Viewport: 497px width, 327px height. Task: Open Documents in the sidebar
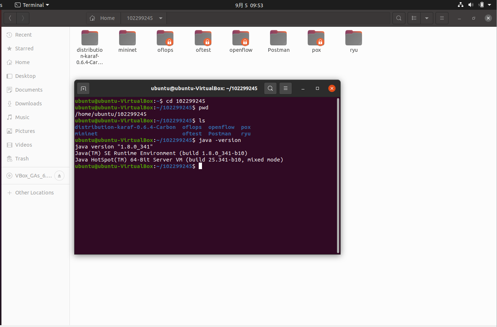[35, 90]
